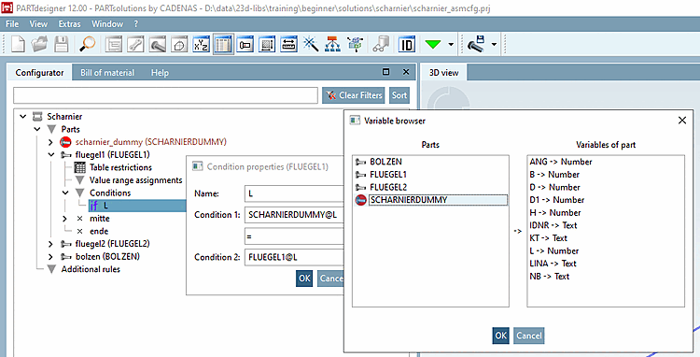Click the polygon sketch toolbar icon
Screen dimensions: 700x357
pyautogui.click(x=179, y=44)
